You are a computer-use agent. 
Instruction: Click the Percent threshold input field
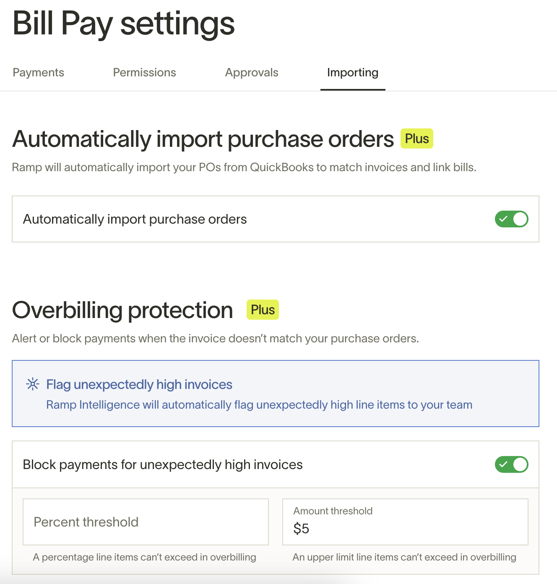146,522
